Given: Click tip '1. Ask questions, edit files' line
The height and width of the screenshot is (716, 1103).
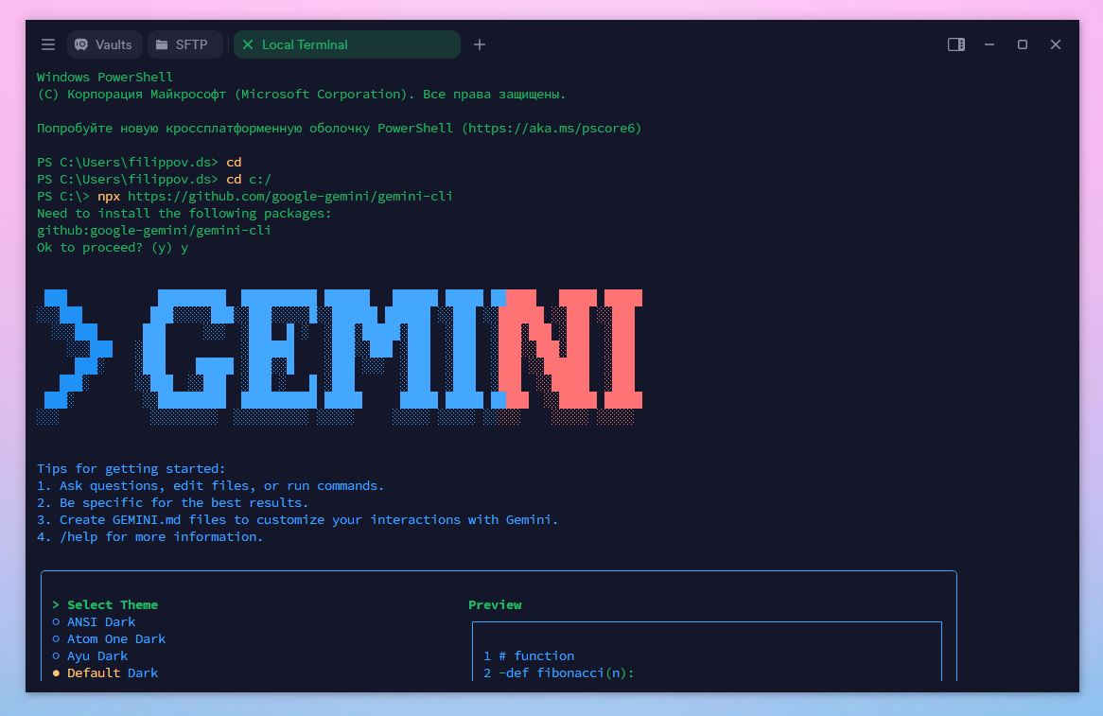Looking at the screenshot, I should click(x=210, y=485).
